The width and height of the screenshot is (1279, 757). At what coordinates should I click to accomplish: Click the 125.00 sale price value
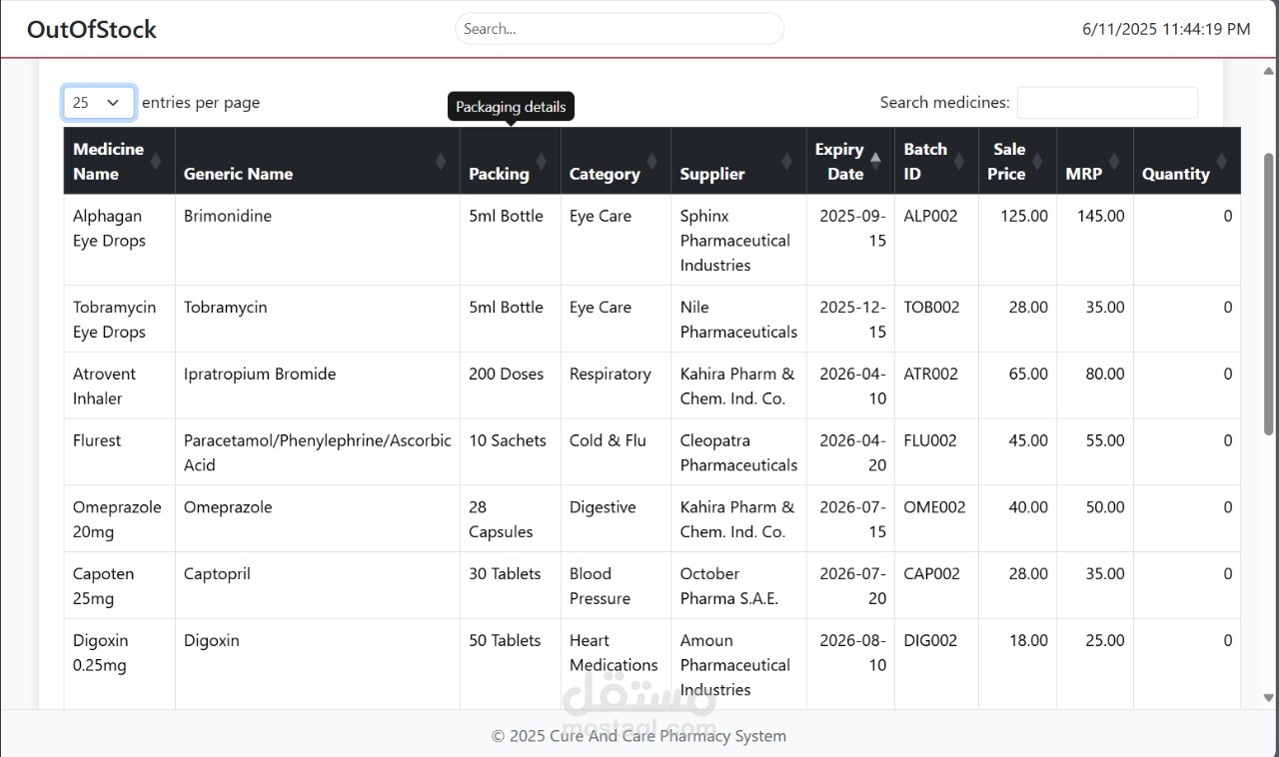click(1024, 216)
